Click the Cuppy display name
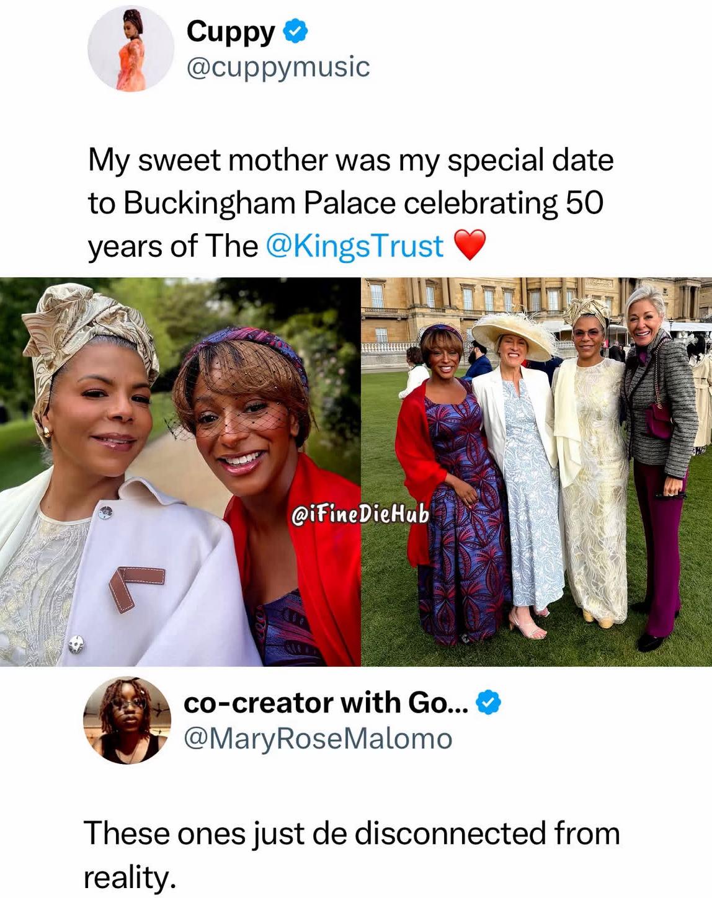Viewport: 712px width, 898px height. pos(231,32)
